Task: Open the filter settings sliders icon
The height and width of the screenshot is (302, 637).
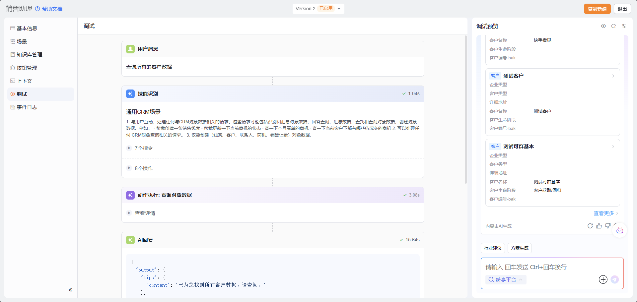Action: coord(624,26)
